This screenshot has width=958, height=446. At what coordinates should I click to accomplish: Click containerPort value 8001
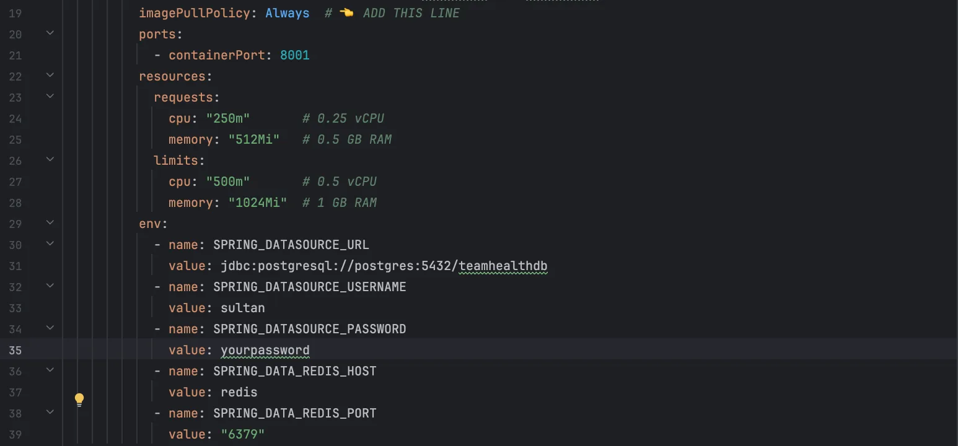(295, 55)
